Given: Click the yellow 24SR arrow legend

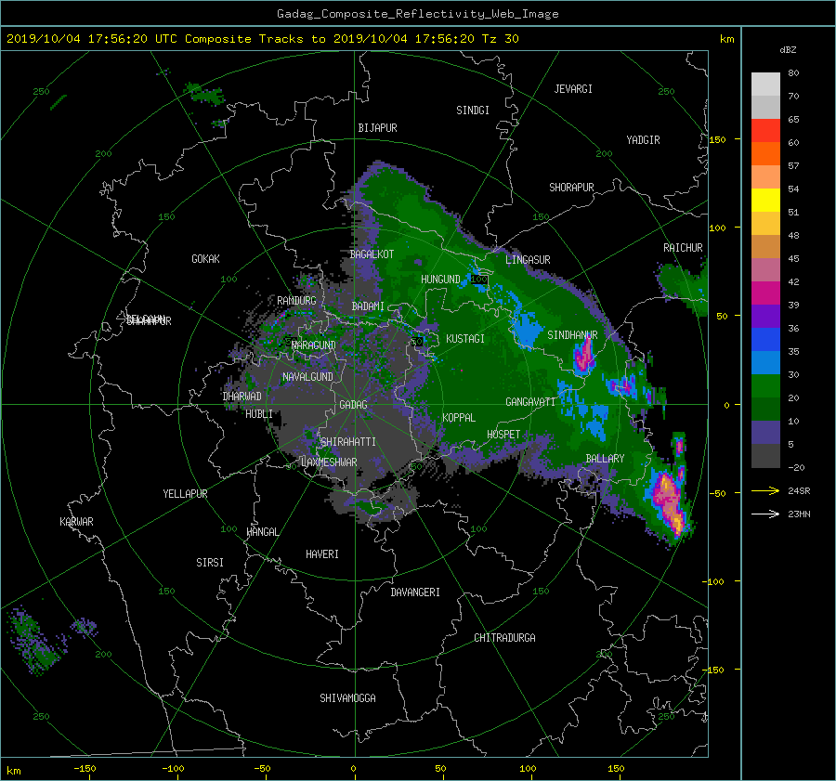Looking at the screenshot, I should pyautogui.click(x=765, y=491).
